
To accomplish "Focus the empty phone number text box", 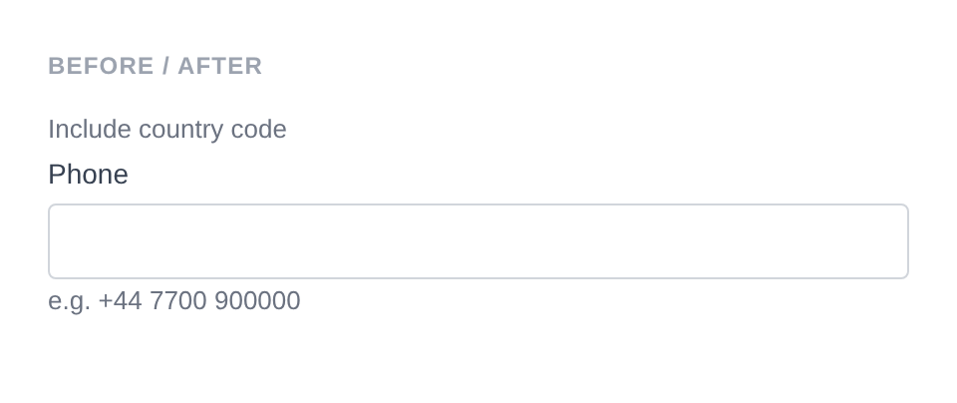I will [x=478, y=241].
